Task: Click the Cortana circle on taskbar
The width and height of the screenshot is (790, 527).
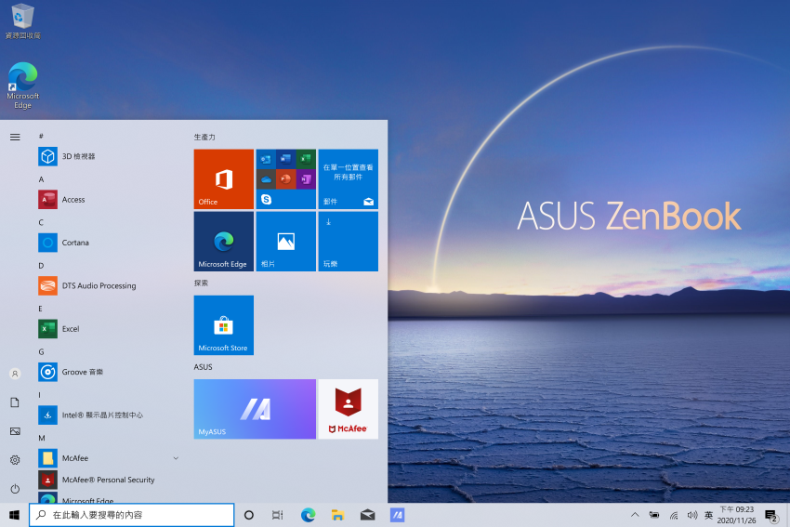Action: coord(248,515)
